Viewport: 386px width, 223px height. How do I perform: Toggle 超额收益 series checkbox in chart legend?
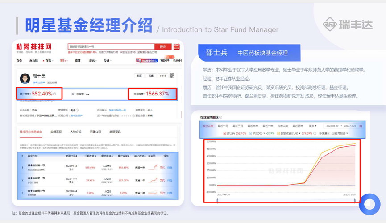tap(278, 133)
